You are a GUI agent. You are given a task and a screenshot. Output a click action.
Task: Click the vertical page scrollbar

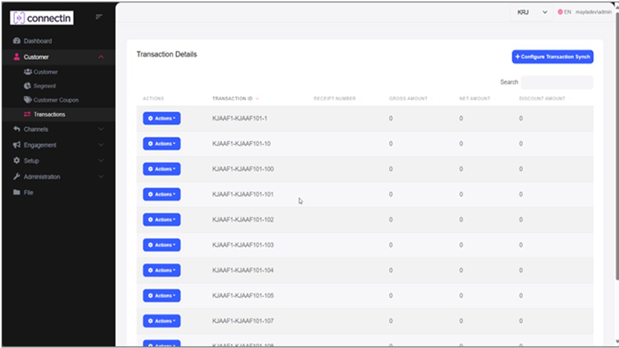click(x=617, y=145)
